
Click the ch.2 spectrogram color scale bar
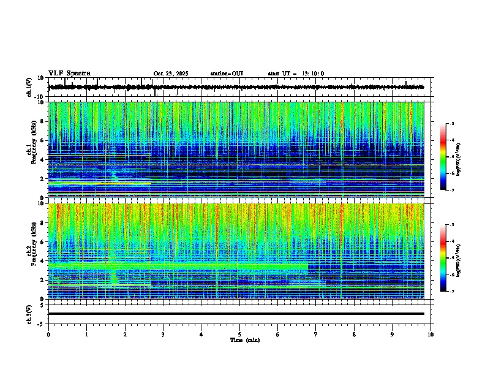(443, 258)
